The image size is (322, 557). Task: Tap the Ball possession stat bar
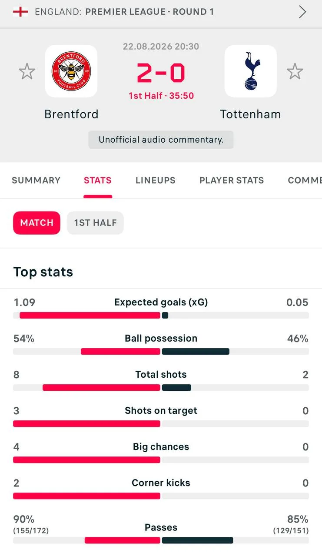pos(161,352)
